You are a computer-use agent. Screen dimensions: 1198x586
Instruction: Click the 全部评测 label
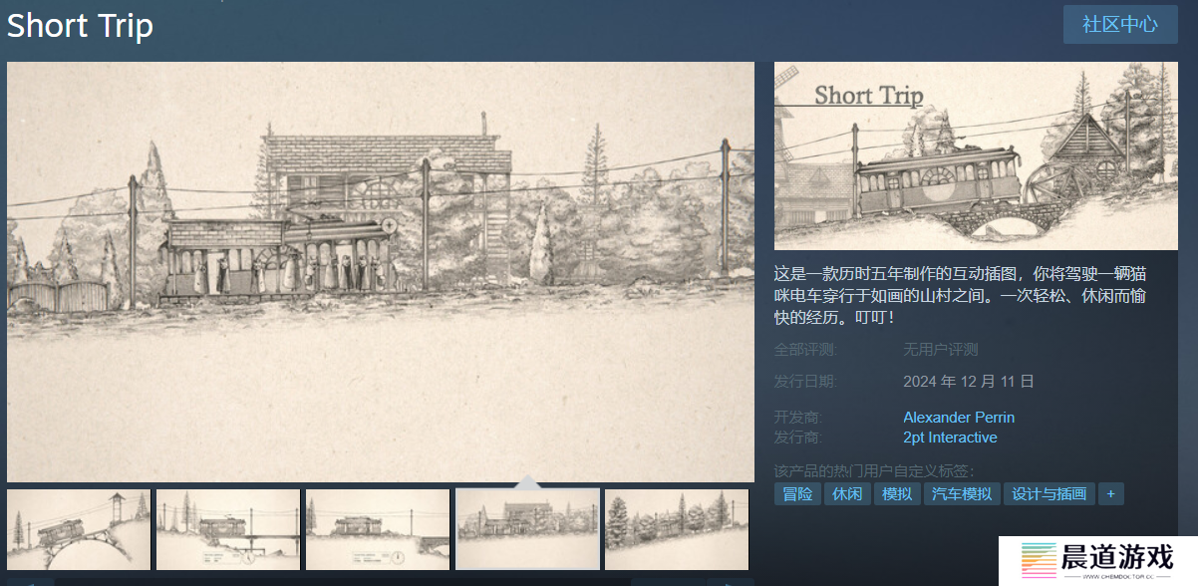[805, 350]
